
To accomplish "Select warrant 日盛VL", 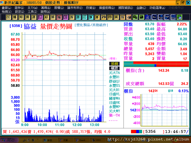I will point(114,94).
